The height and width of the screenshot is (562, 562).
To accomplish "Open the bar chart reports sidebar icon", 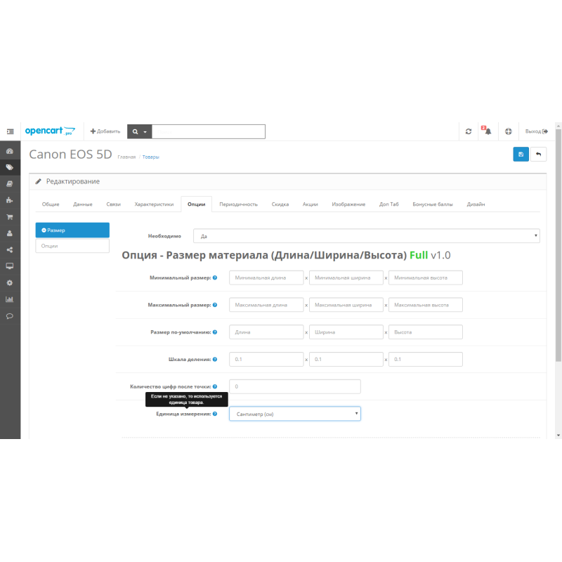I will [10, 299].
